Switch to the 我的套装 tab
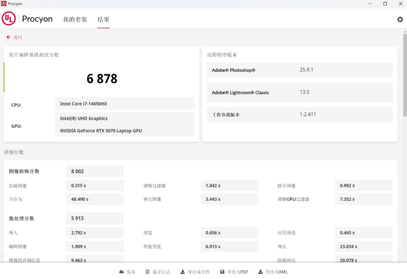This screenshot has height=279, width=407. pos(75,20)
